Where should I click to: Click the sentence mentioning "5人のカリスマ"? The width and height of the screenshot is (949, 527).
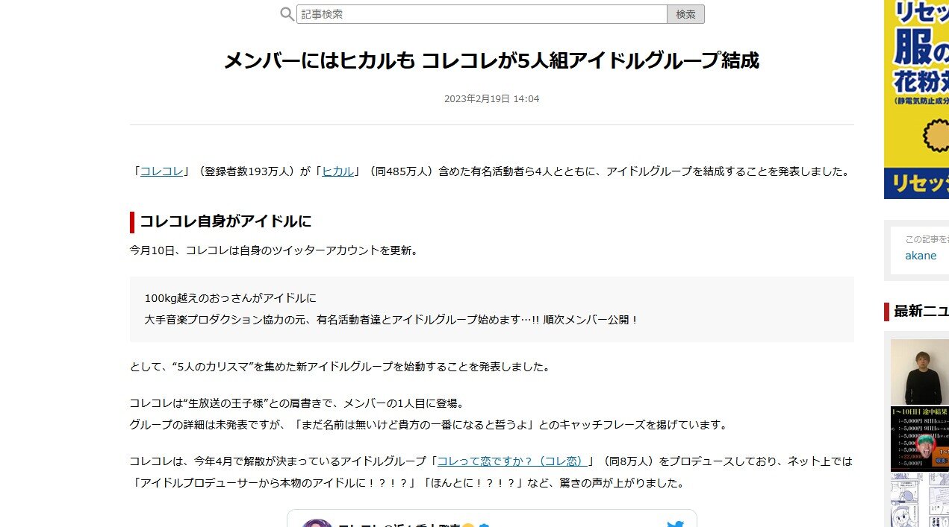click(341, 367)
